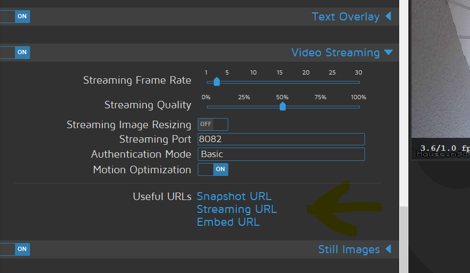Toggle the Still Images ON switch

coord(14,249)
